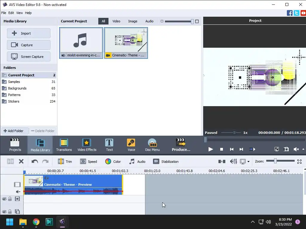Open the Speed tool
Viewport: 306px width, 229px height.
click(x=88, y=161)
